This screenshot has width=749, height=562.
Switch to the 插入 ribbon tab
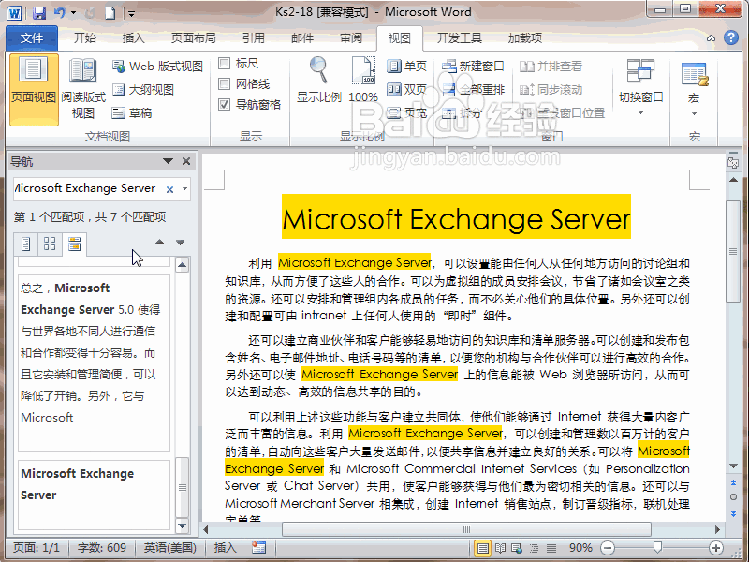(x=133, y=38)
